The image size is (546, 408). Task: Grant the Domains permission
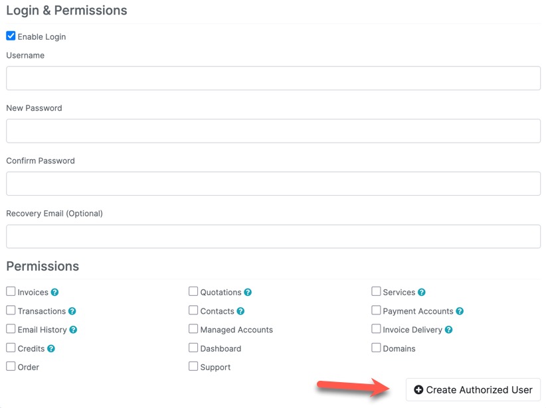tap(375, 348)
